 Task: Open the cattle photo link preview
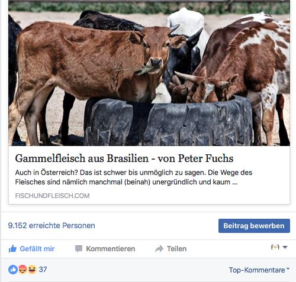(x=149, y=73)
